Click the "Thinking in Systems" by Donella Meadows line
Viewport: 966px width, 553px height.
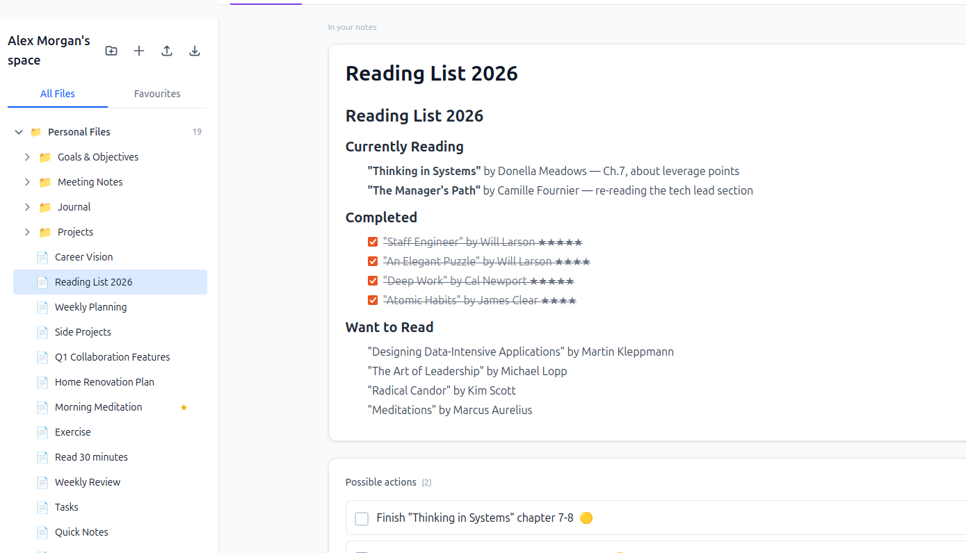click(554, 171)
